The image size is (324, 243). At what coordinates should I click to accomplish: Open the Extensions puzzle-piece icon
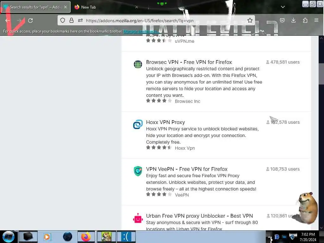pyautogui.click(x=305, y=20)
